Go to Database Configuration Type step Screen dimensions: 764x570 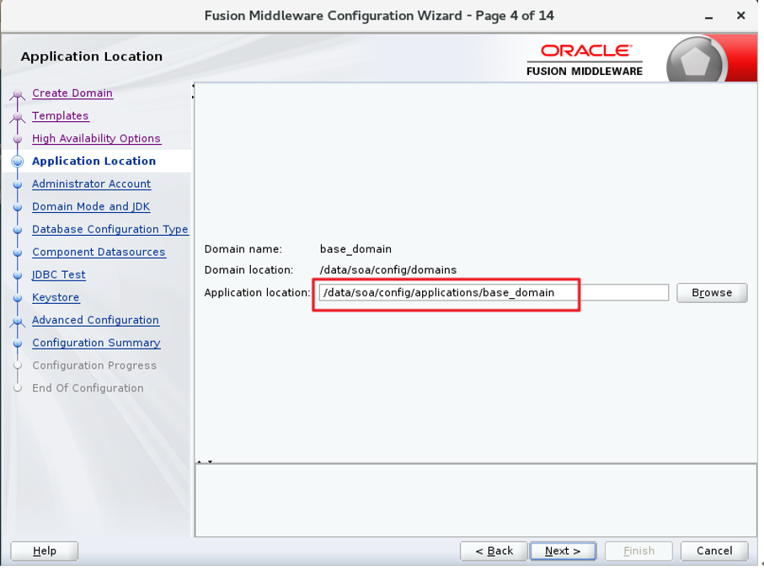click(110, 230)
